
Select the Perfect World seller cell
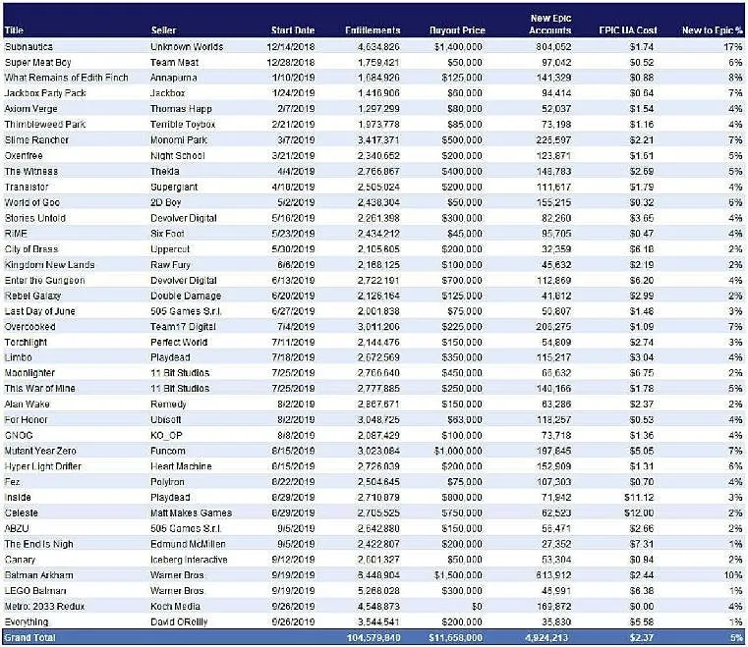tap(179, 342)
